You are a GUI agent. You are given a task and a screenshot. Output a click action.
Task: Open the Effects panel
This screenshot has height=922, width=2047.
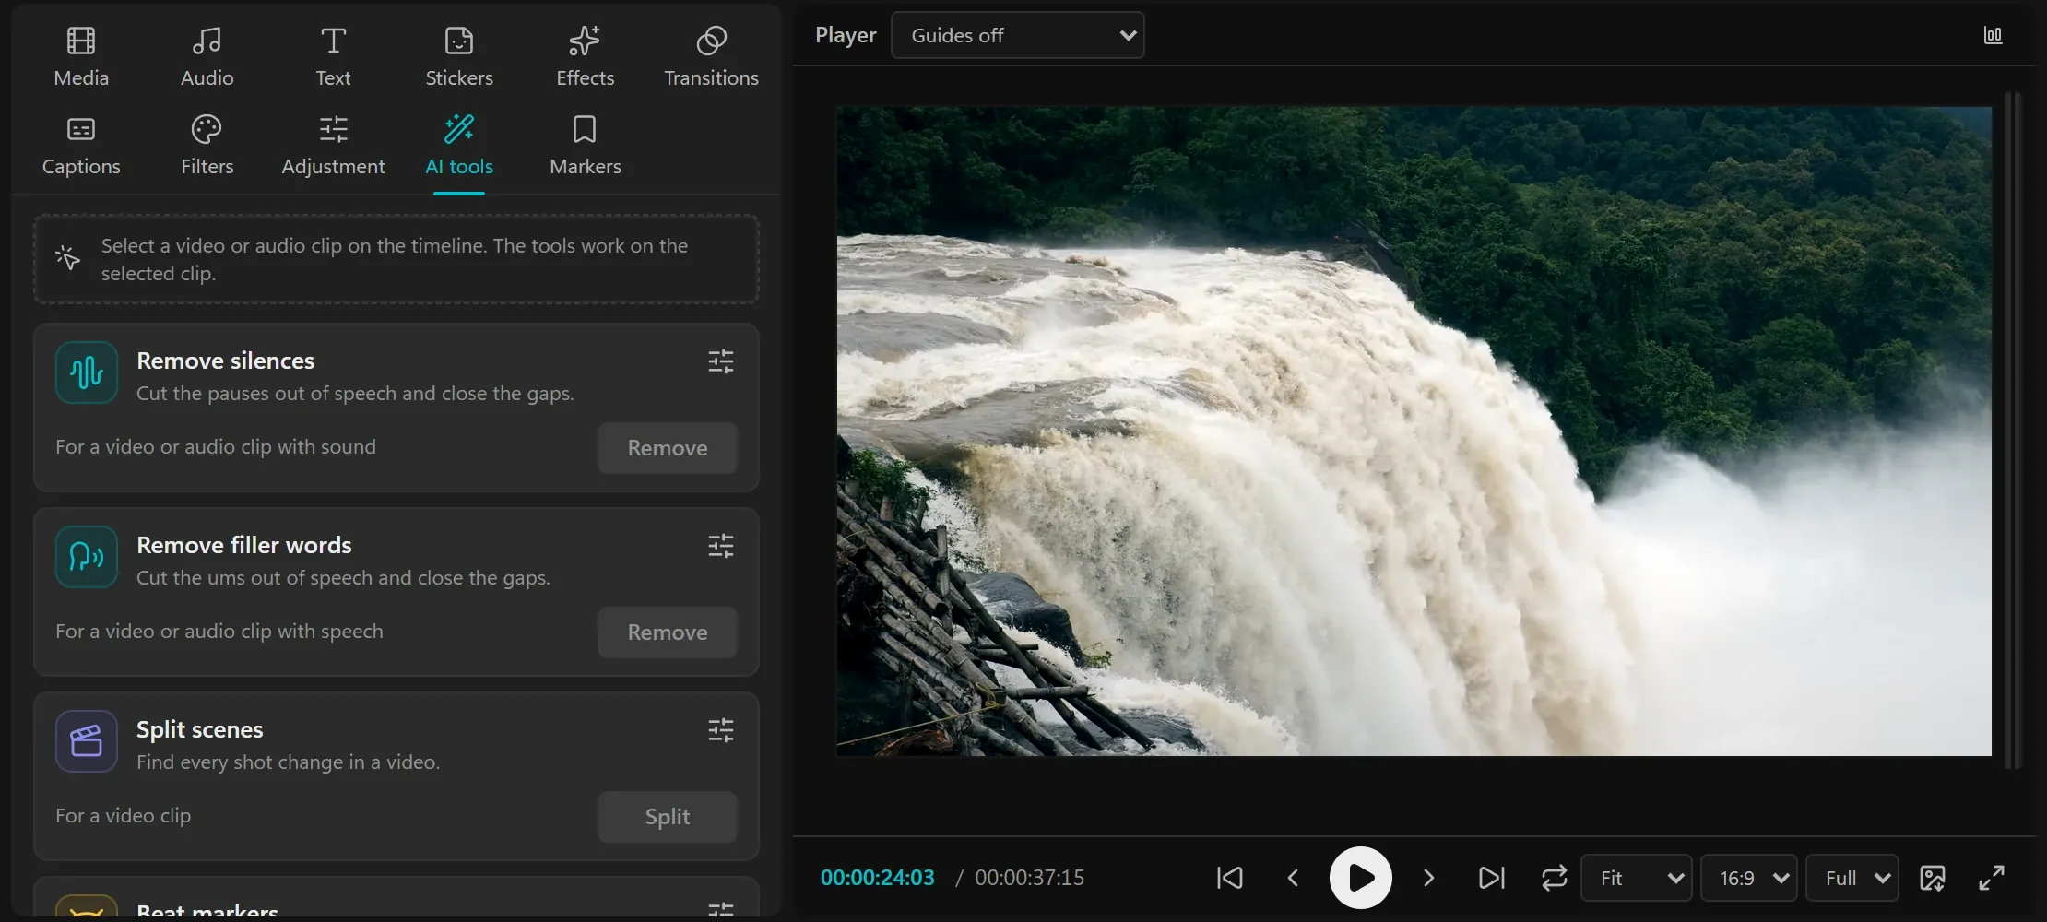[585, 56]
